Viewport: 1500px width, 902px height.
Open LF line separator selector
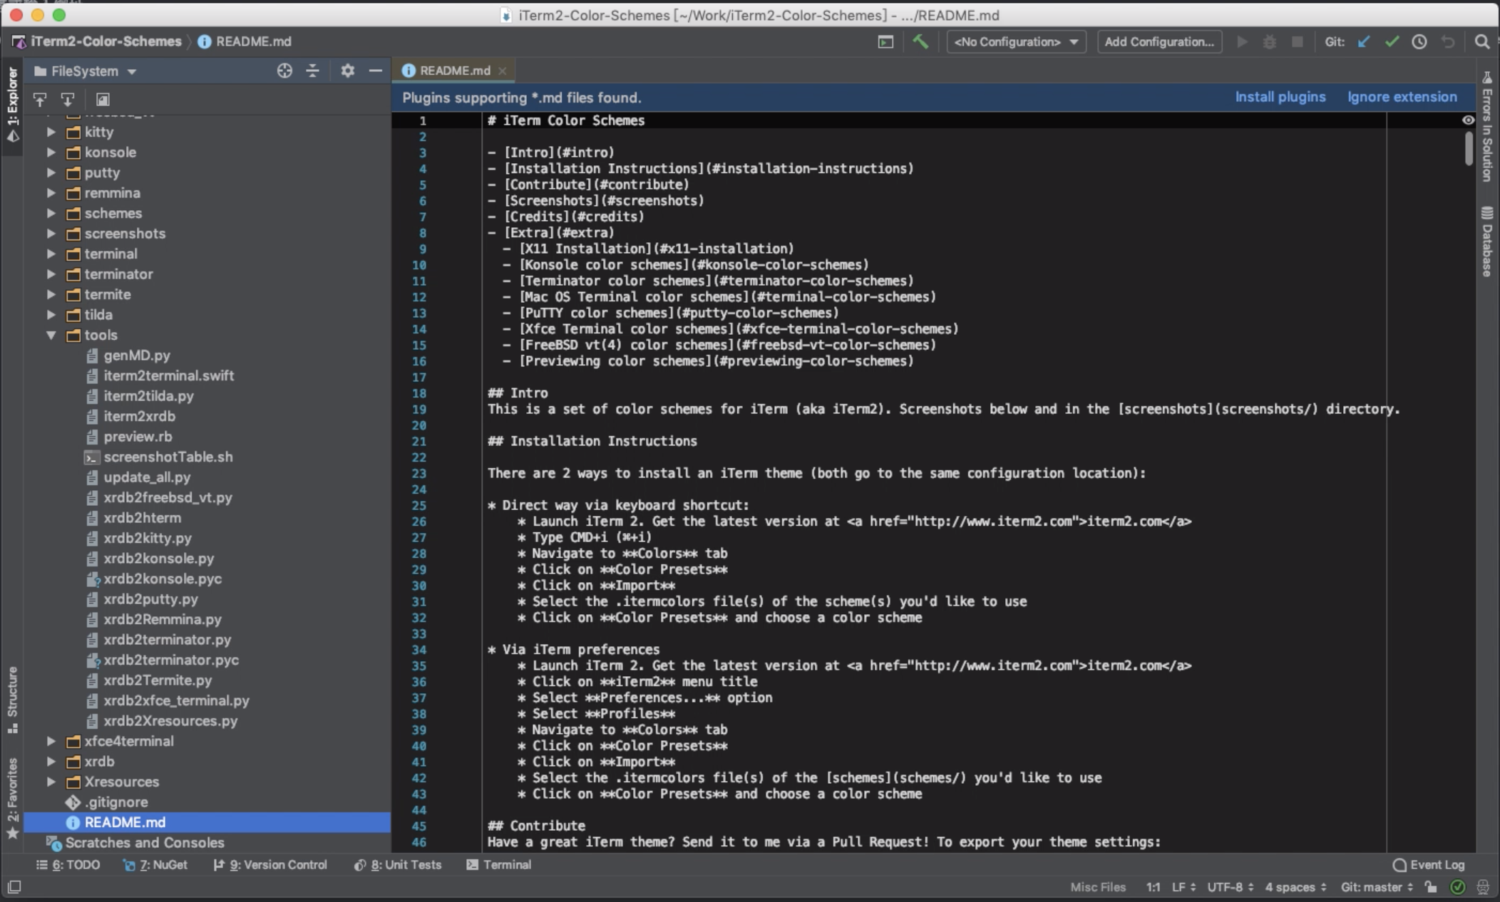(1184, 887)
